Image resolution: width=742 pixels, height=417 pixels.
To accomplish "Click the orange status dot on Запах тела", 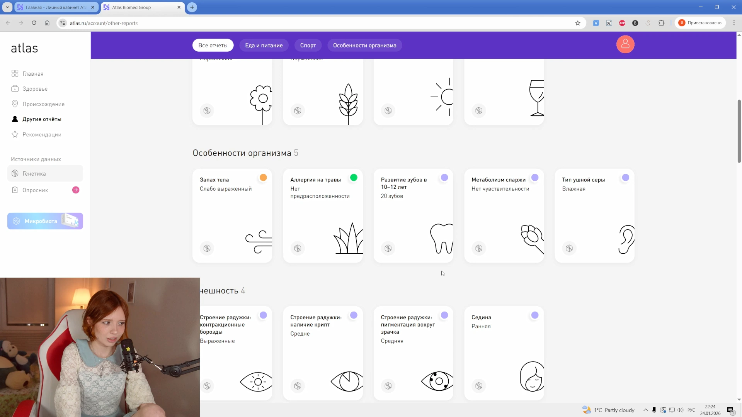I will coord(263,178).
